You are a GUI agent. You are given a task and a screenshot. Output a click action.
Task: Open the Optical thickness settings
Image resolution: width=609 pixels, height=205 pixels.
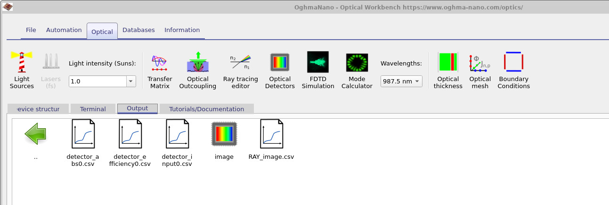(448, 70)
